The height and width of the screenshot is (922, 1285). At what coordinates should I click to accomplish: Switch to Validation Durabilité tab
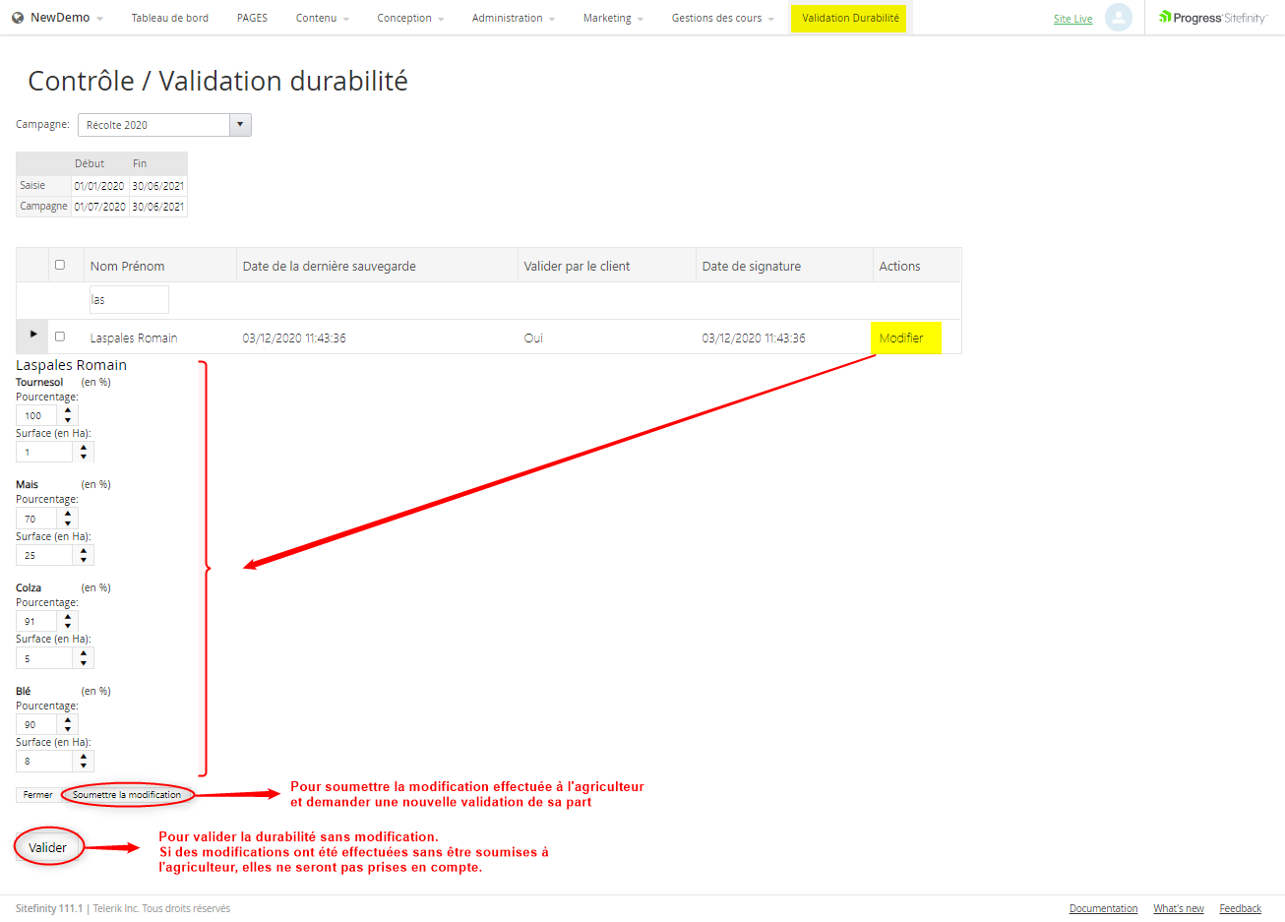[x=850, y=18]
